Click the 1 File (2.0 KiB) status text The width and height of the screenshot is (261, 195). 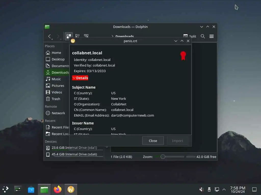(x=121, y=157)
